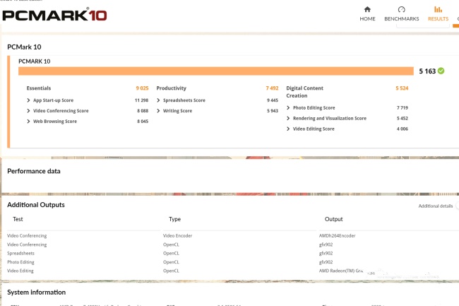
Task: Open the Home icon in navigation
Action: tap(367, 9)
